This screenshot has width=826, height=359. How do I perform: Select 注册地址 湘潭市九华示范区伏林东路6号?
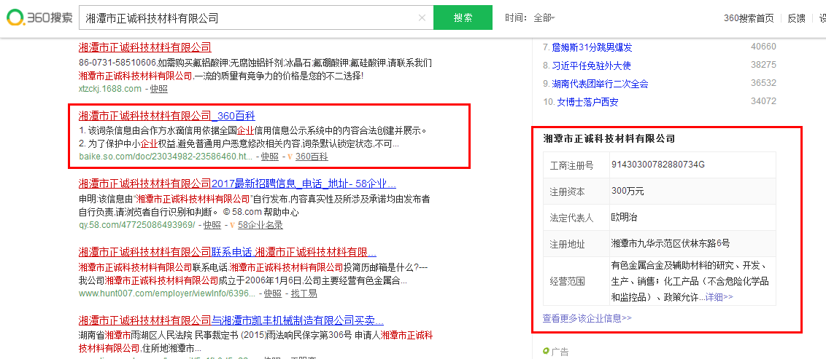click(x=671, y=243)
